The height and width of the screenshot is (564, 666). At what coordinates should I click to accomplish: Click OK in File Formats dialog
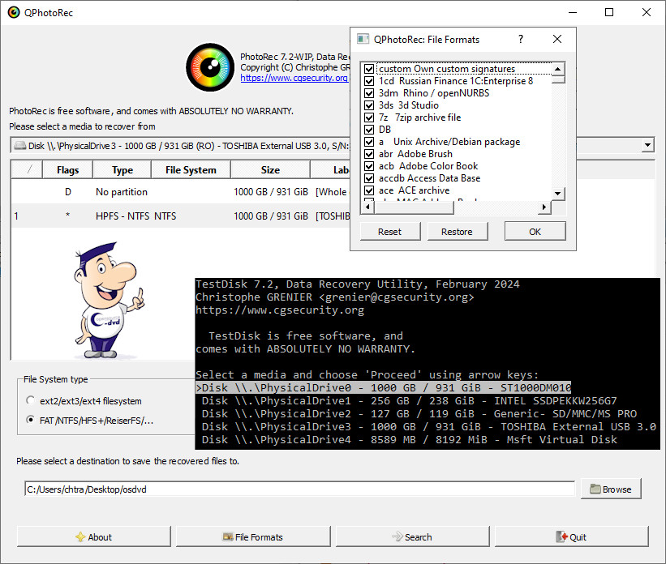coord(535,231)
